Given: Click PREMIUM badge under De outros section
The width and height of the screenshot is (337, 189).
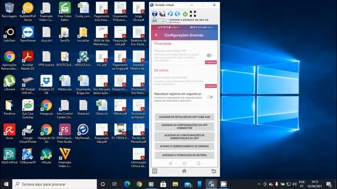Looking at the screenshot, I should pyautogui.click(x=211, y=86).
